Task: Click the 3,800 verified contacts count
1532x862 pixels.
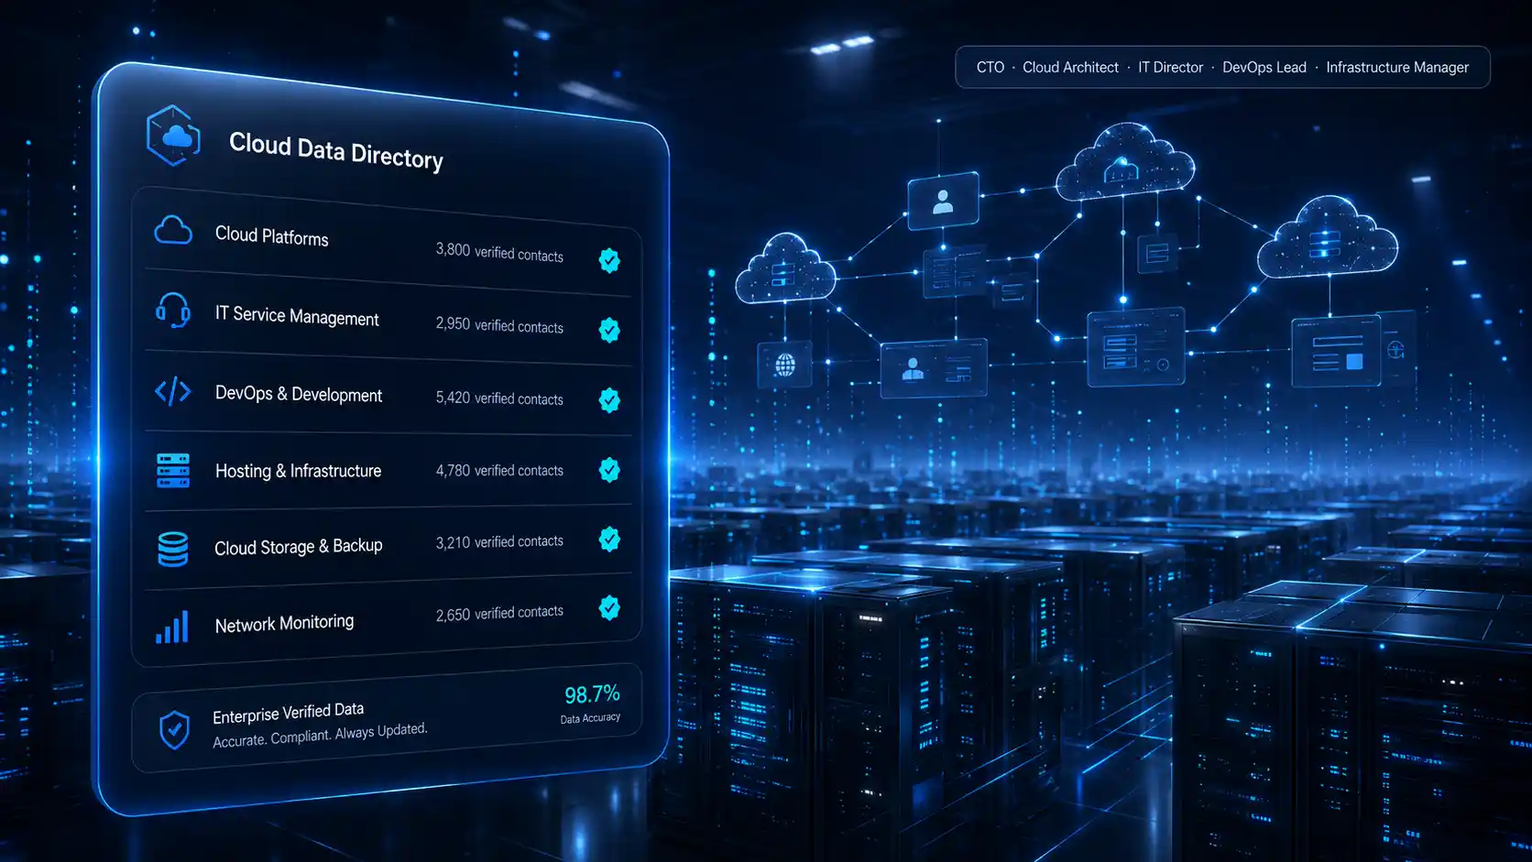Action: 499,252
